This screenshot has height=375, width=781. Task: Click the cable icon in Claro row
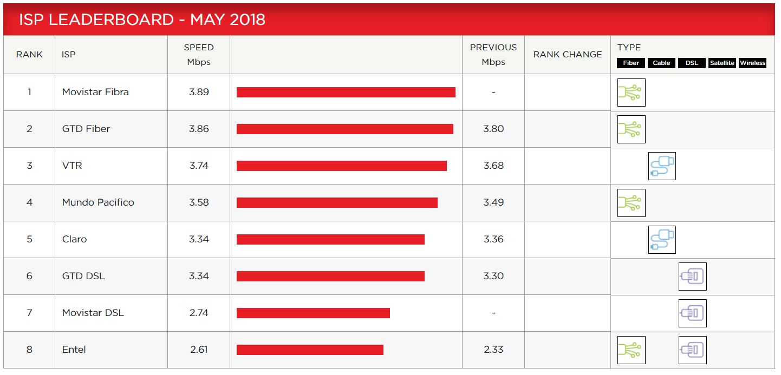tap(662, 240)
